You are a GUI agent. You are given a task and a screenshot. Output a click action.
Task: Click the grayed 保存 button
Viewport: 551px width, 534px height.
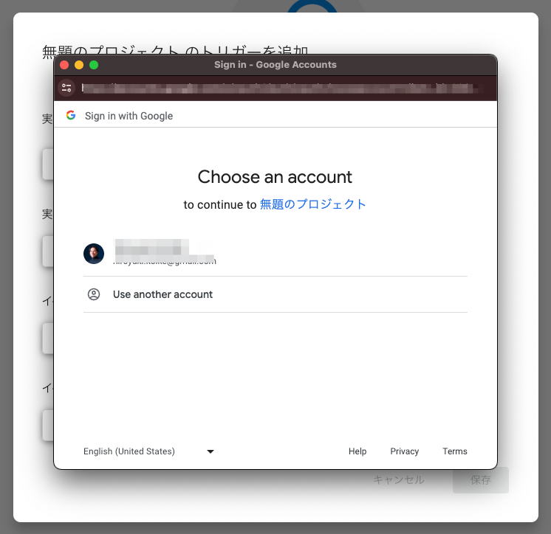coord(480,480)
